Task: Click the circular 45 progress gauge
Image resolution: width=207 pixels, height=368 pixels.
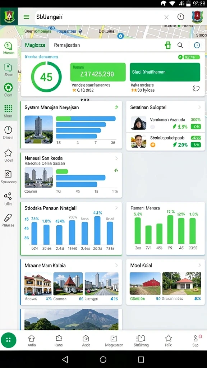Action: pos(46,77)
